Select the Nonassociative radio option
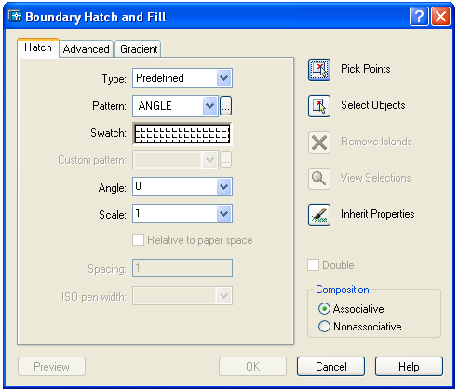Viewport: 458px width, 391px height. tap(324, 327)
